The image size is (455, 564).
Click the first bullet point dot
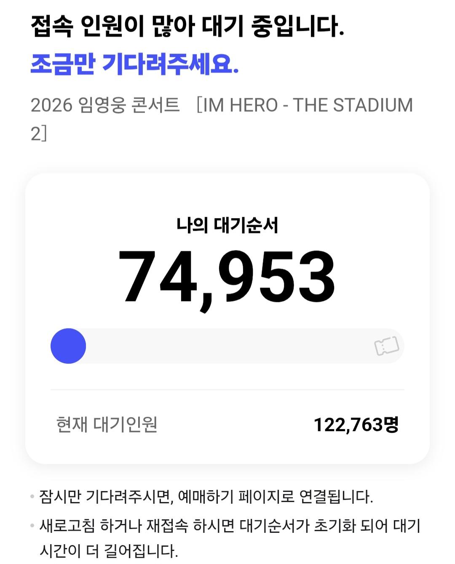[32, 497]
